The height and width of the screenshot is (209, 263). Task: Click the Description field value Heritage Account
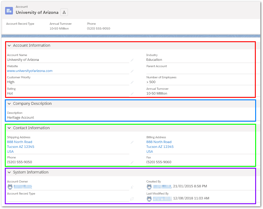[x=20, y=117]
